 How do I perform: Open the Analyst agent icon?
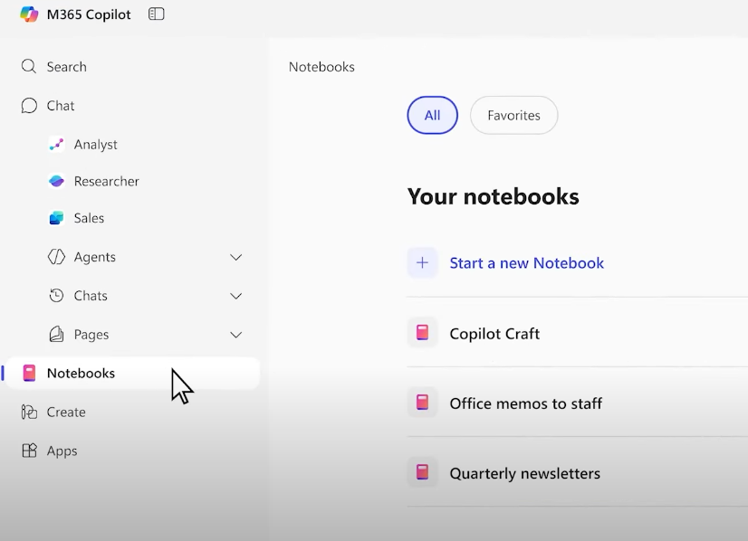(56, 144)
